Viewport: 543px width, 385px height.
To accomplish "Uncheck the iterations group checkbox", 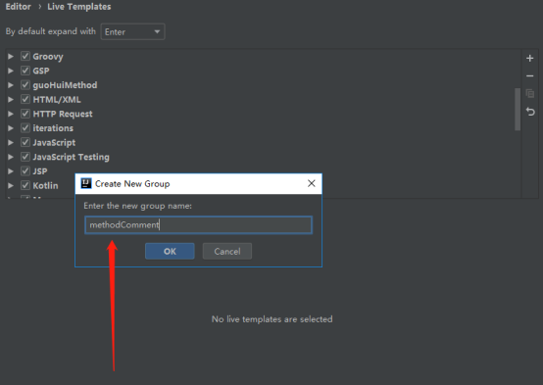I will [25, 128].
